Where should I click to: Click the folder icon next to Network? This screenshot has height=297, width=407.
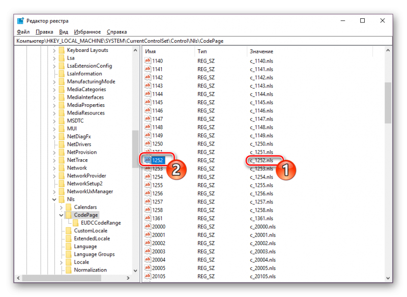(x=62, y=168)
